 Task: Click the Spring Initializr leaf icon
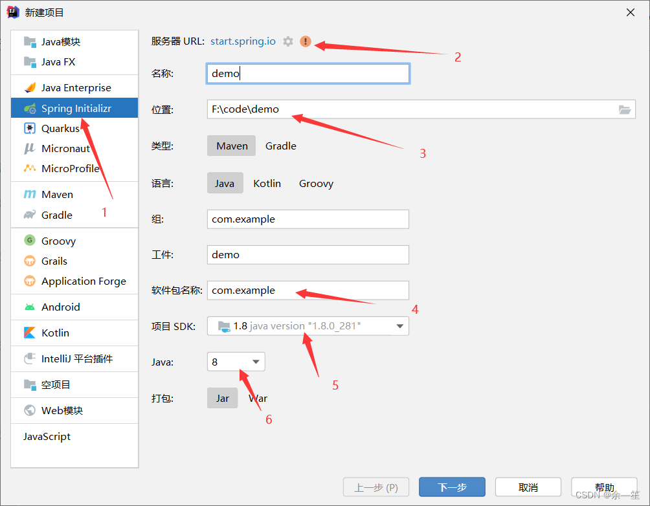[x=30, y=109]
